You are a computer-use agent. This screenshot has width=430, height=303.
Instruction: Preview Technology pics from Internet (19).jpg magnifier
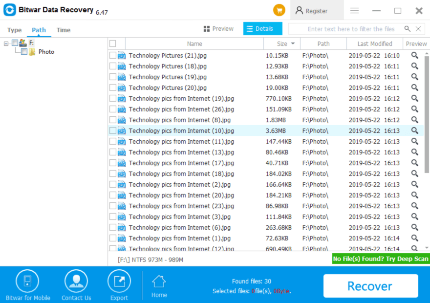(x=415, y=98)
